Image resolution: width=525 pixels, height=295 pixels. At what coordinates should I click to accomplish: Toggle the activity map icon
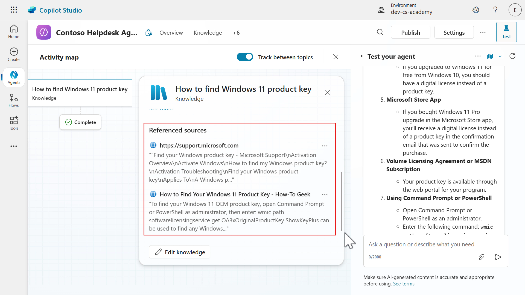[x=490, y=57]
